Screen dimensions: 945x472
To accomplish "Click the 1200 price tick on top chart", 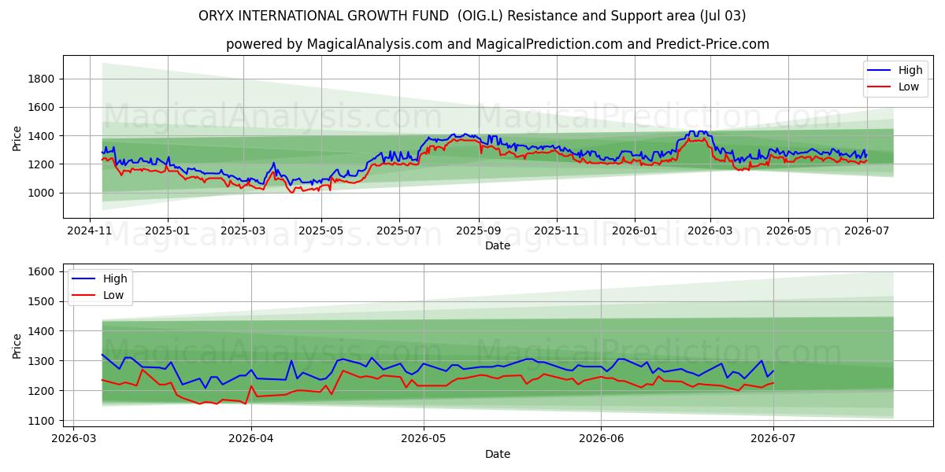I will pyautogui.click(x=40, y=164).
